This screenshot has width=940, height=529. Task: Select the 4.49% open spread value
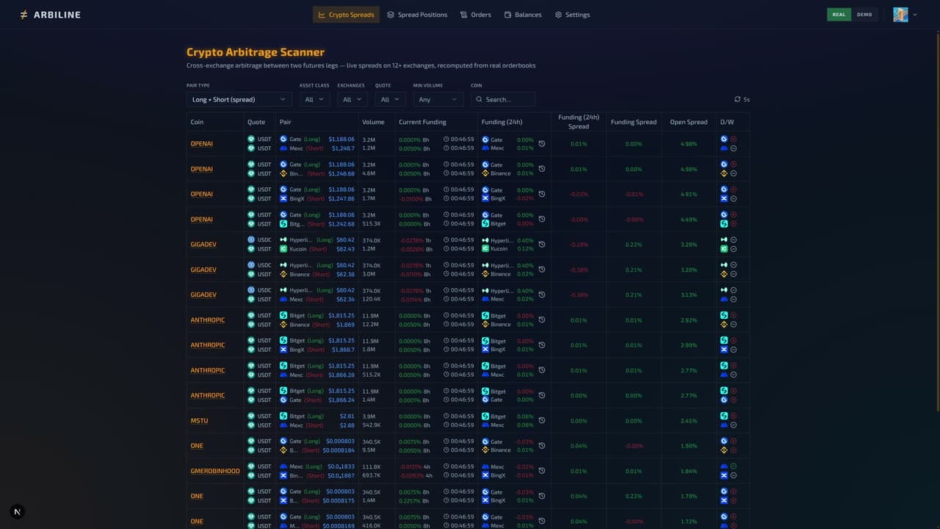pos(689,220)
